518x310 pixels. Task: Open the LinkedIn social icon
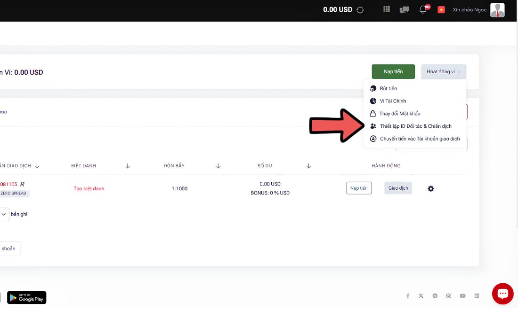(477, 296)
